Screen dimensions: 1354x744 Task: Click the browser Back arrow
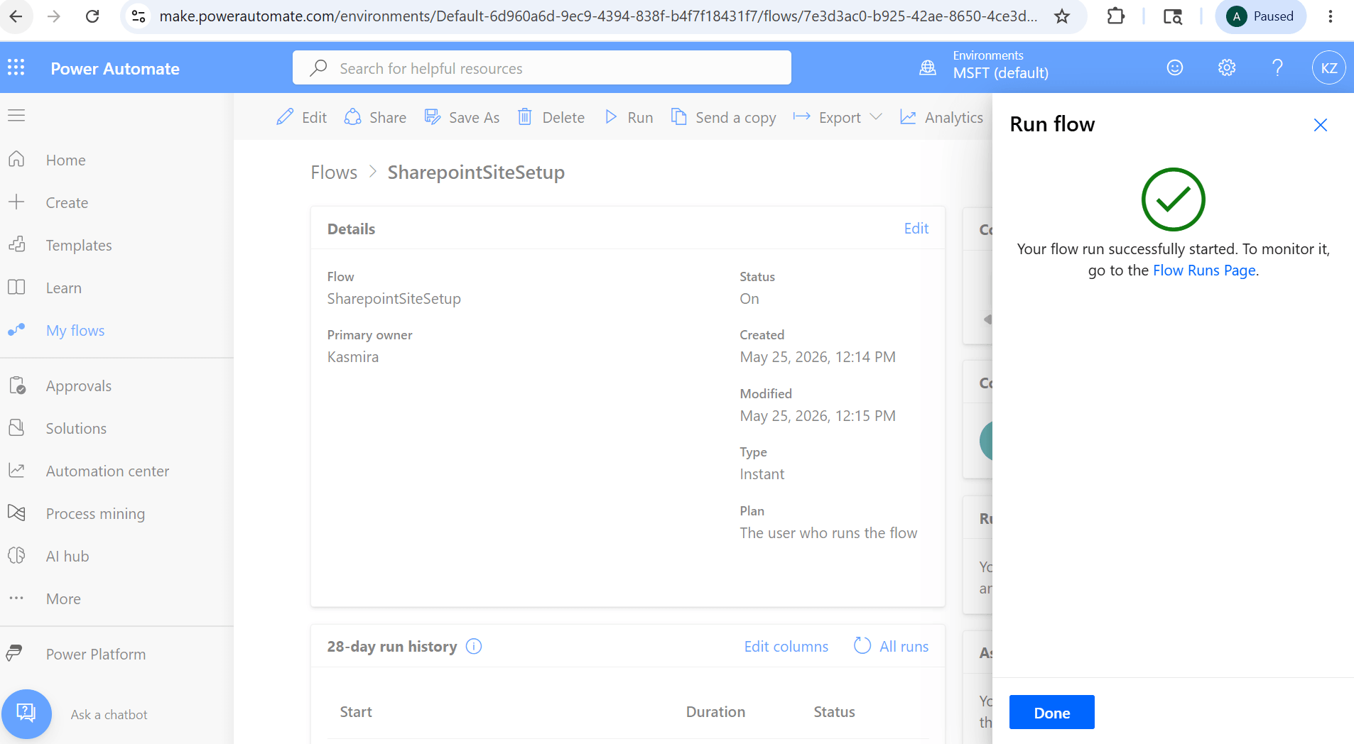(16, 16)
